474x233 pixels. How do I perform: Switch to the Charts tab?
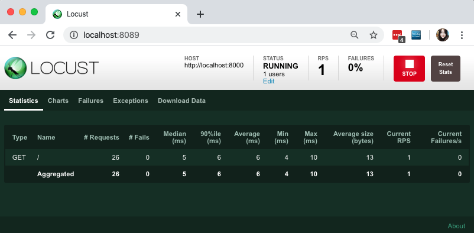click(58, 101)
